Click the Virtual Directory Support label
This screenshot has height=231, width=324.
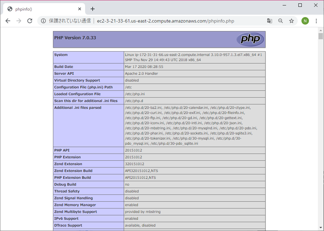[x=77, y=81]
